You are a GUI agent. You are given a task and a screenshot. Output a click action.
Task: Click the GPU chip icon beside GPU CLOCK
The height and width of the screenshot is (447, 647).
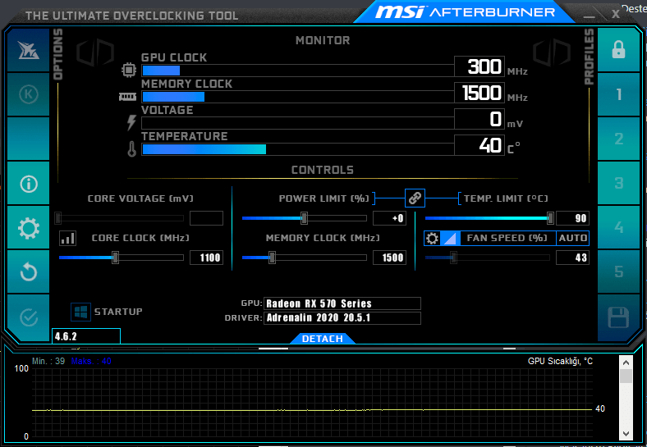coord(129,70)
